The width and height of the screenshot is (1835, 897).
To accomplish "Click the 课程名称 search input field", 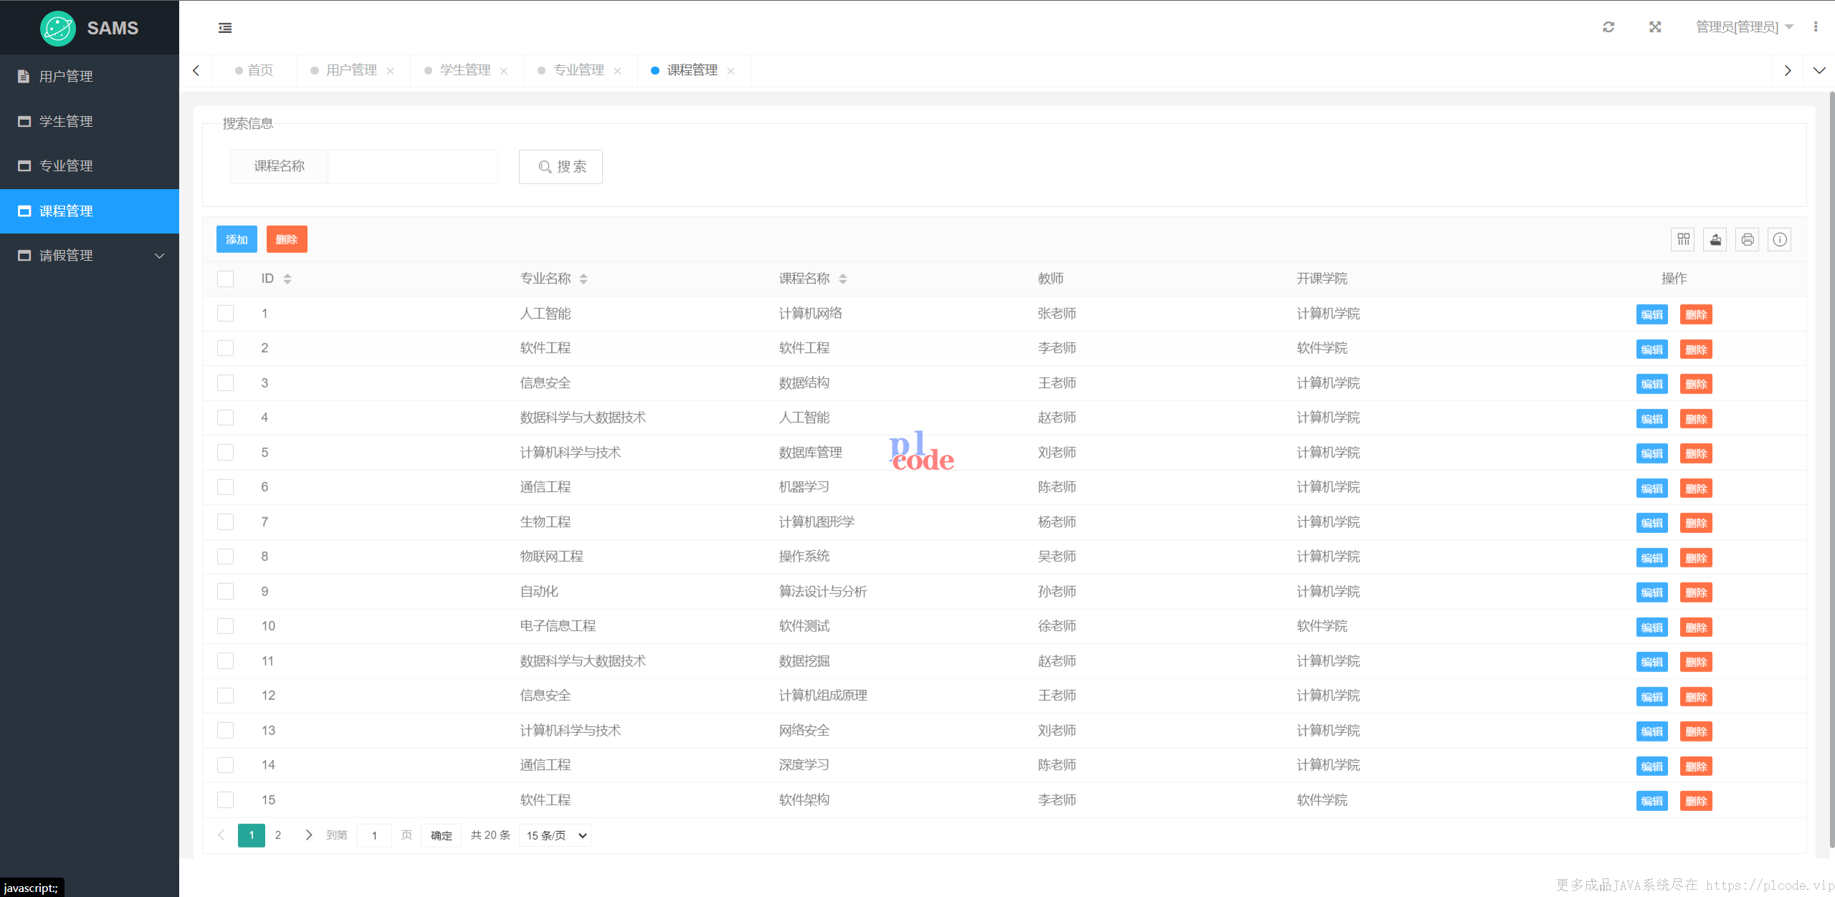I will pos(413,167).
